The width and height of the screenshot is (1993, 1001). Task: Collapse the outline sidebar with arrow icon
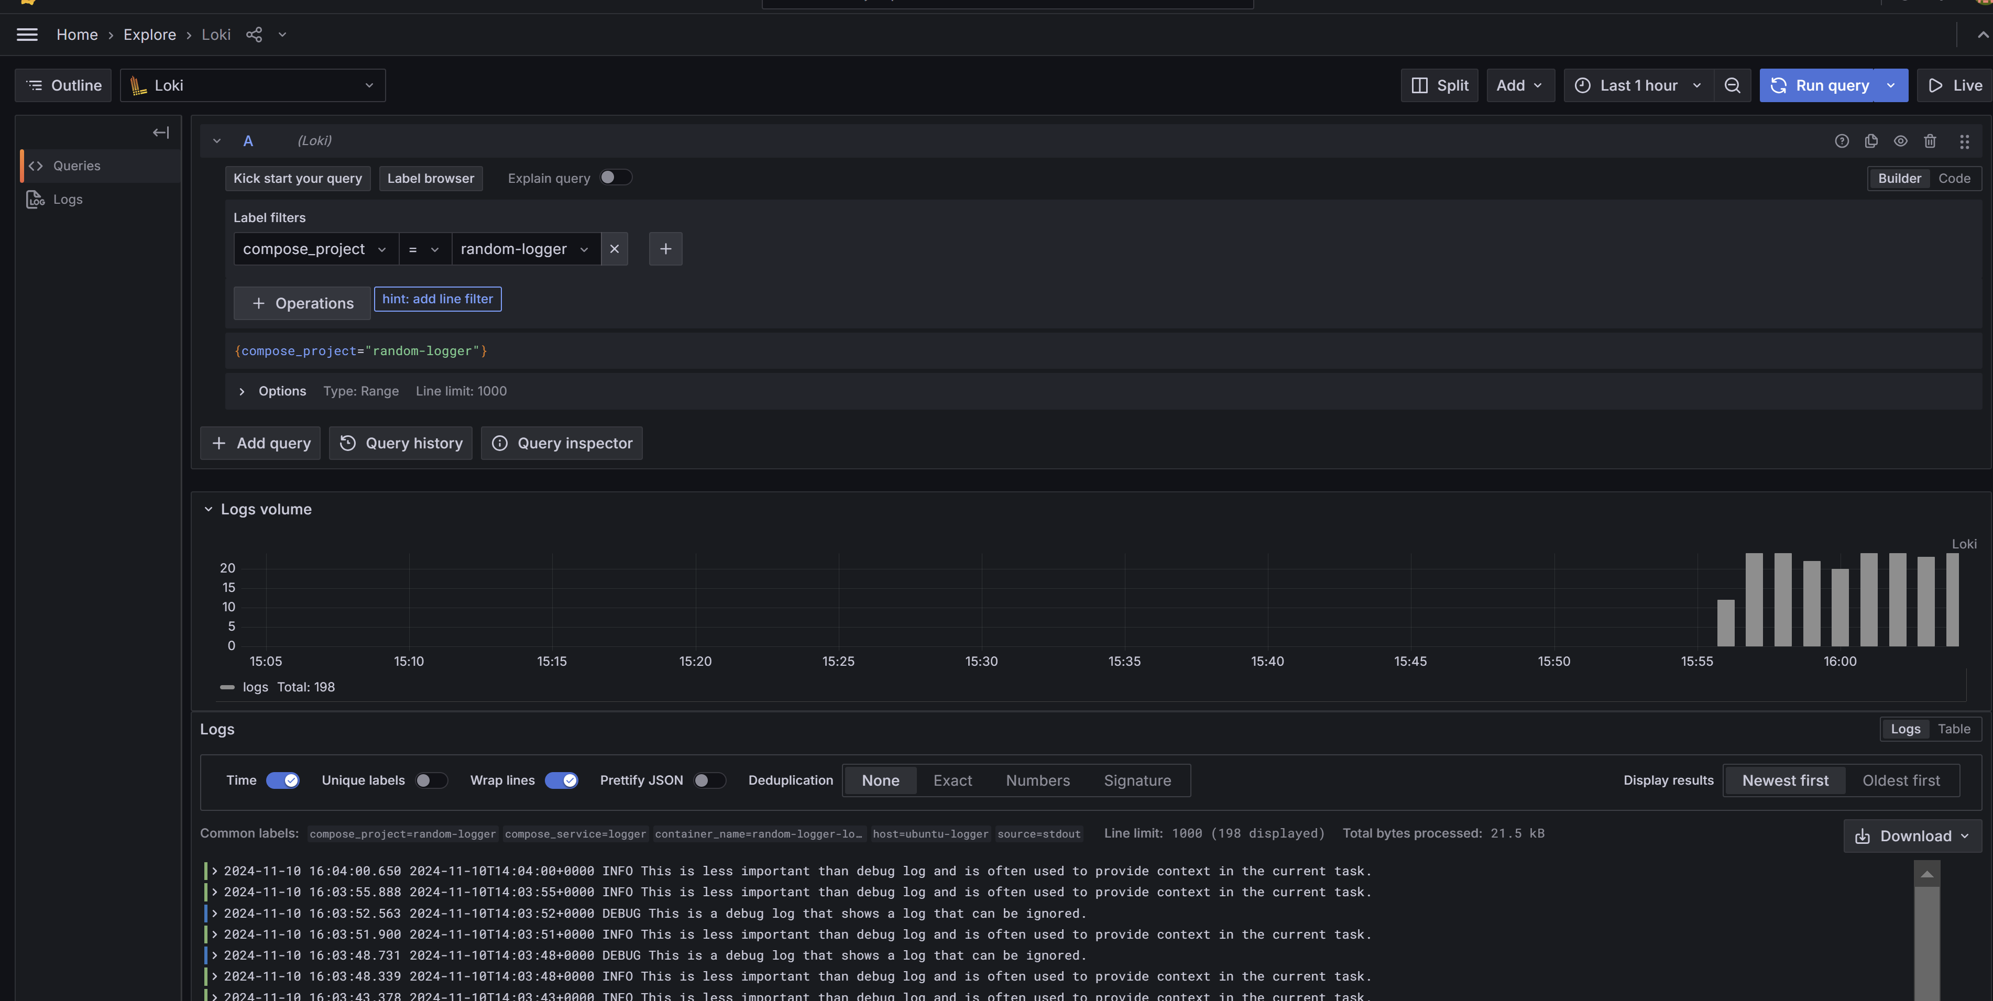tap(160, 133)
